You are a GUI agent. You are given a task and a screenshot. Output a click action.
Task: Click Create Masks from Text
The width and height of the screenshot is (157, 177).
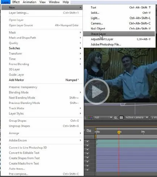coord(42,164)
